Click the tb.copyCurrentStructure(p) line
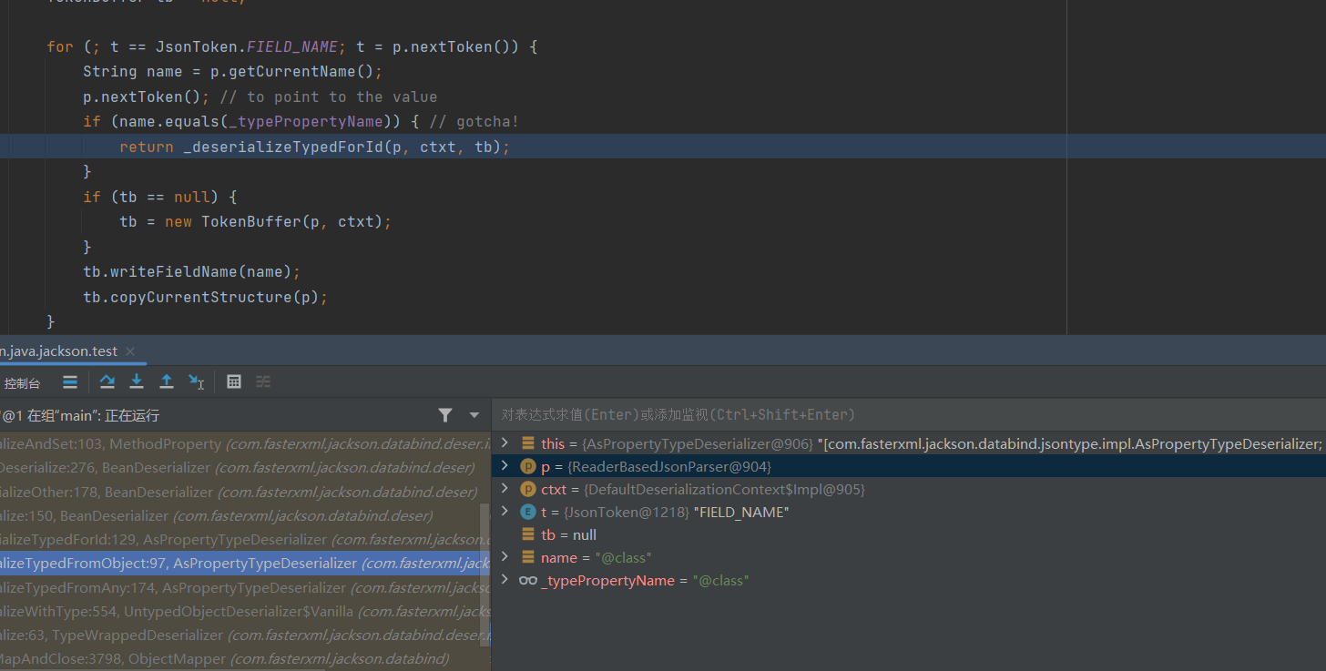The image size is (1326, 671). (205, 297)
